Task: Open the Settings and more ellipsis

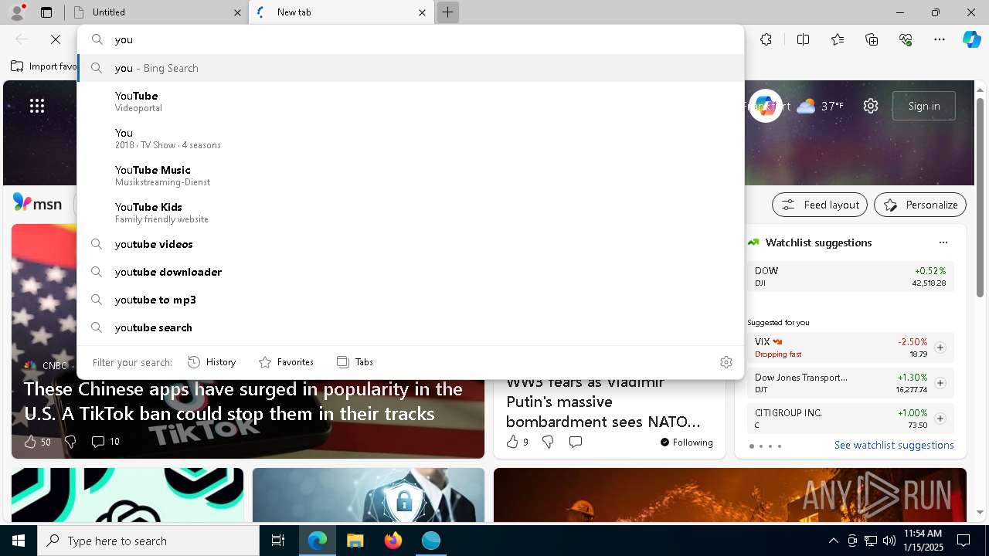Action: point(940,39)
